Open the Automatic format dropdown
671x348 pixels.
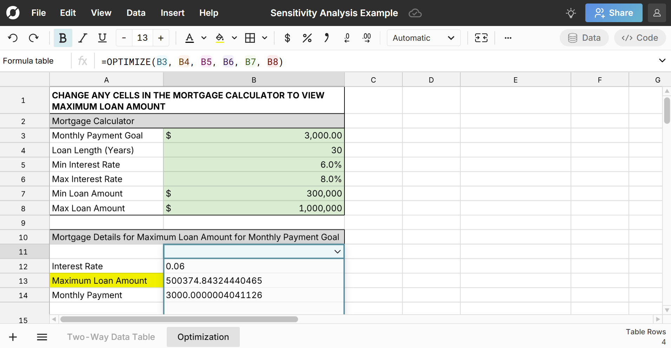423,38
